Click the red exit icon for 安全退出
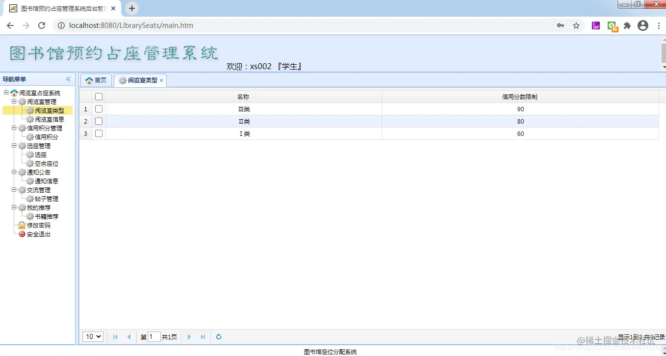Screen dimensions: 666x356 click(22, 234)
